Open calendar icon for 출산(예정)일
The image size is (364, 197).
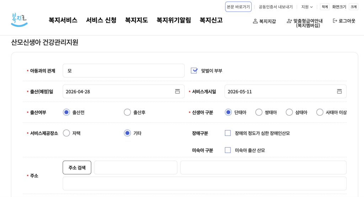(x=177, y=91)
